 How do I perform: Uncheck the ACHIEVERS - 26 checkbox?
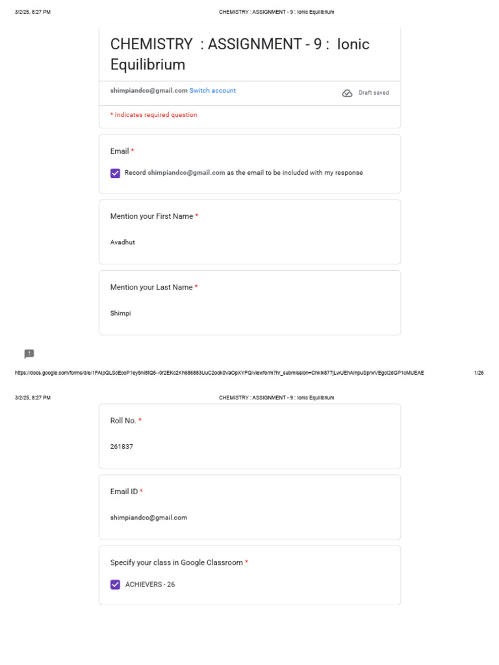point(116,584)
